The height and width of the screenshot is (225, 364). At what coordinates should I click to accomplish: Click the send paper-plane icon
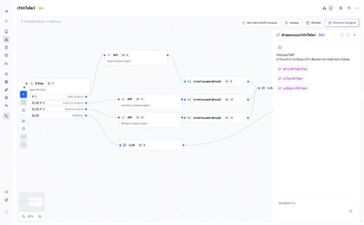[350, 211]
